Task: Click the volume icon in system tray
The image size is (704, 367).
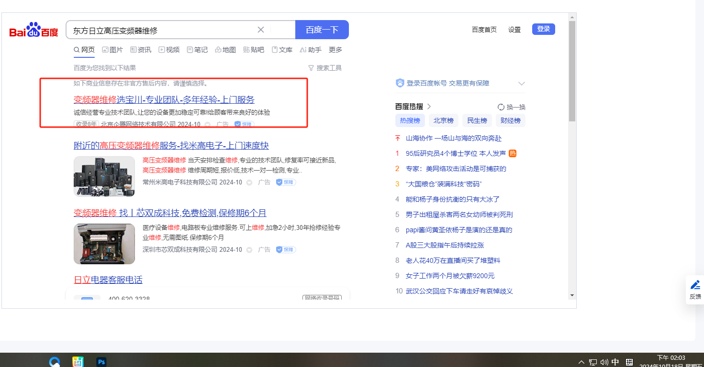Action: point(604,362)
